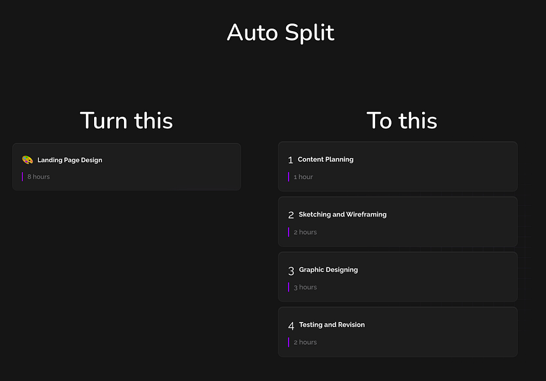Image resolution: width=546 pixels, height=381 pixels.
Task: Click the 3 hours duration label
Action: pos(305,287)
